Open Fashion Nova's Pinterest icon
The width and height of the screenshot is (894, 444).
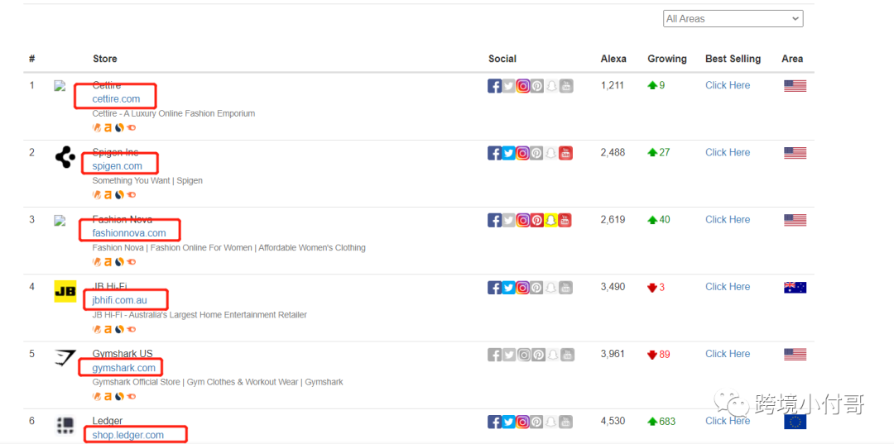pos(537,220)
